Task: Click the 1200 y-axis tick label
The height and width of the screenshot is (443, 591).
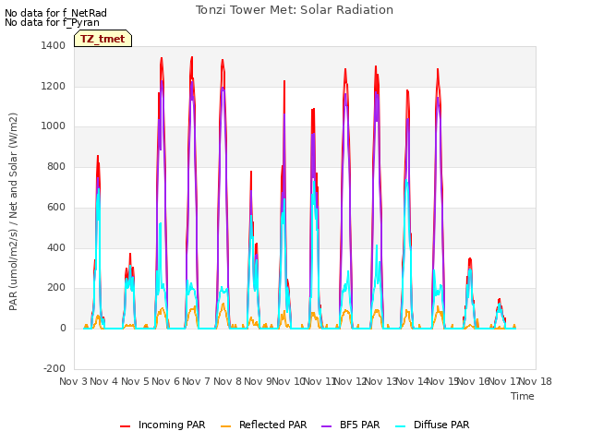Action: point(54,86)
